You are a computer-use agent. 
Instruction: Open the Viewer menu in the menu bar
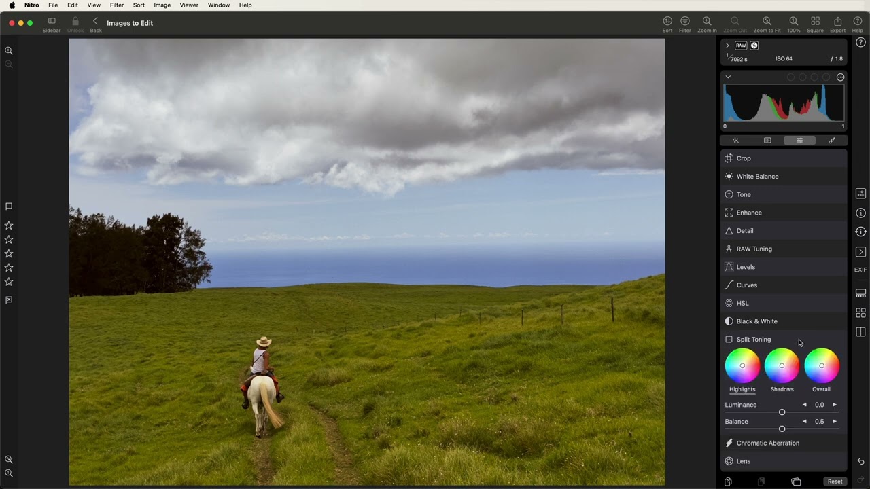tap(189, 5)
